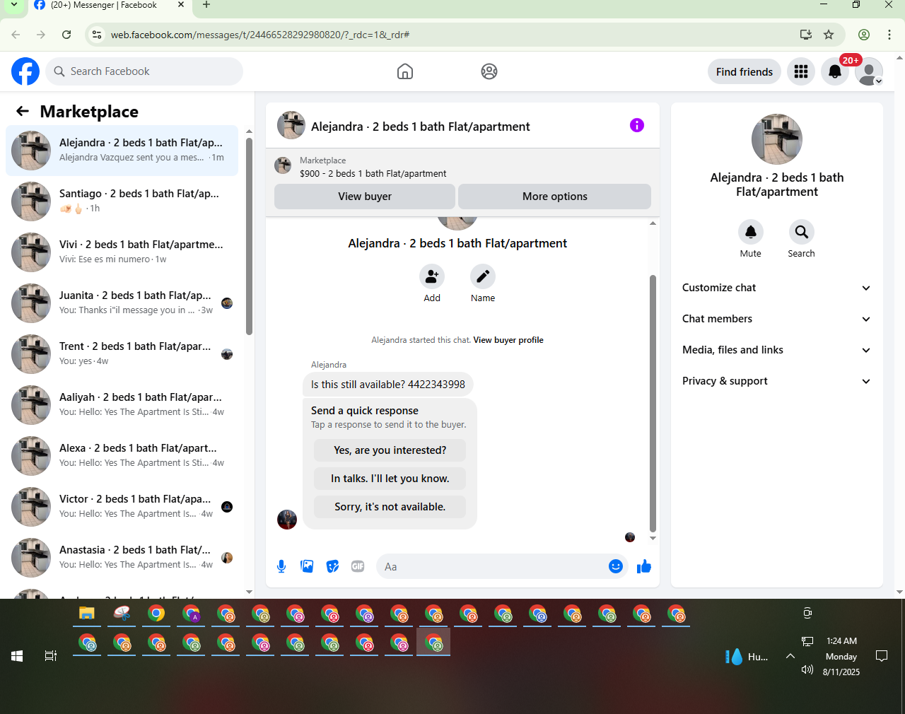
Task: Edit chat name with the Name pencil
Action: (483, 276)
